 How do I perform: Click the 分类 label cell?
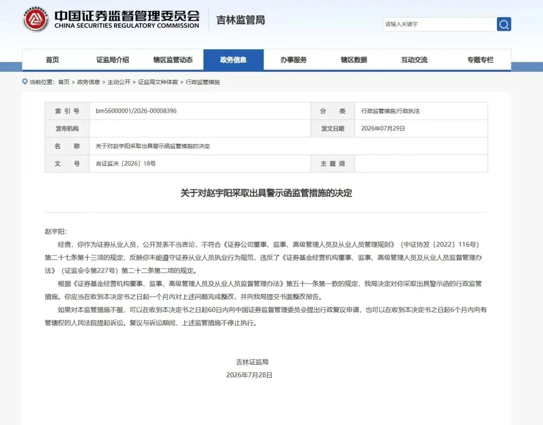tap(333, 111)
